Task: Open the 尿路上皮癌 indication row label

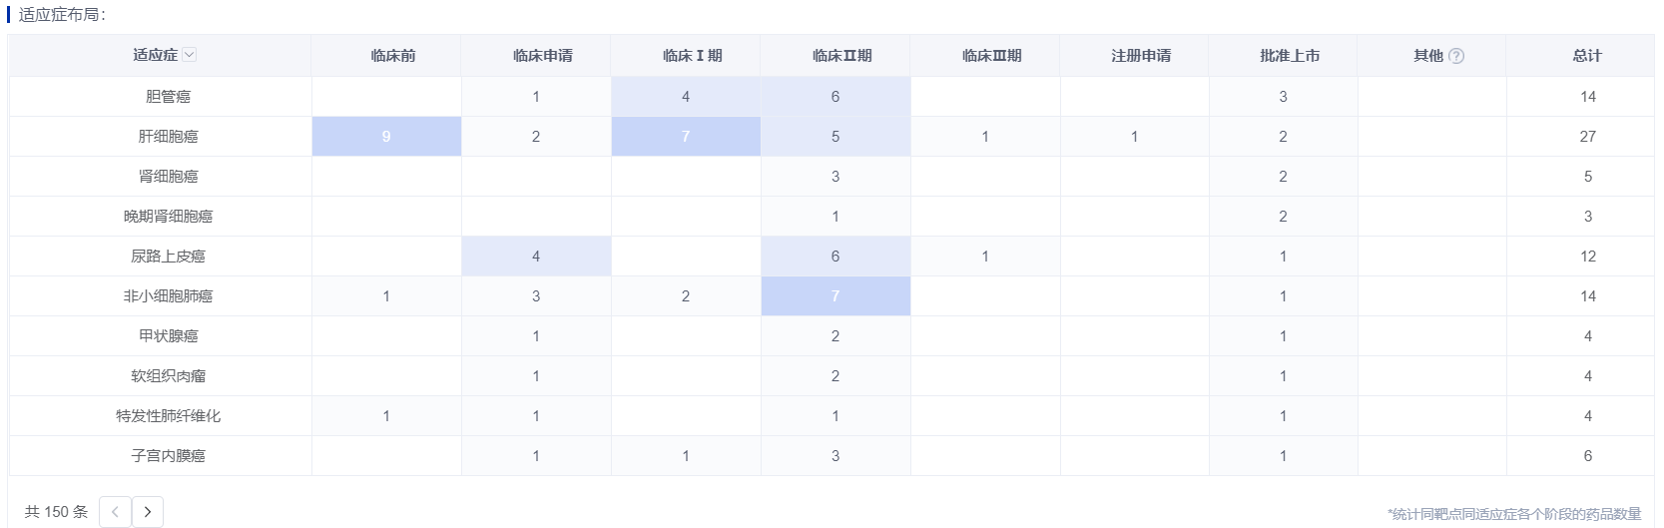Action: 168,257
